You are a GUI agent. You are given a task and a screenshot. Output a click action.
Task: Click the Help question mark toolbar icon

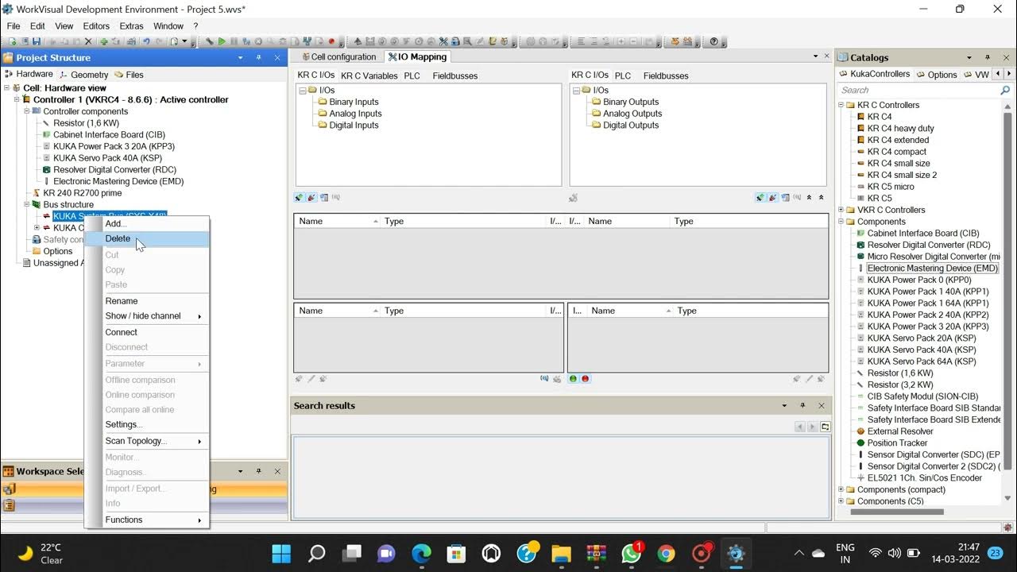(x=713, y=41)
